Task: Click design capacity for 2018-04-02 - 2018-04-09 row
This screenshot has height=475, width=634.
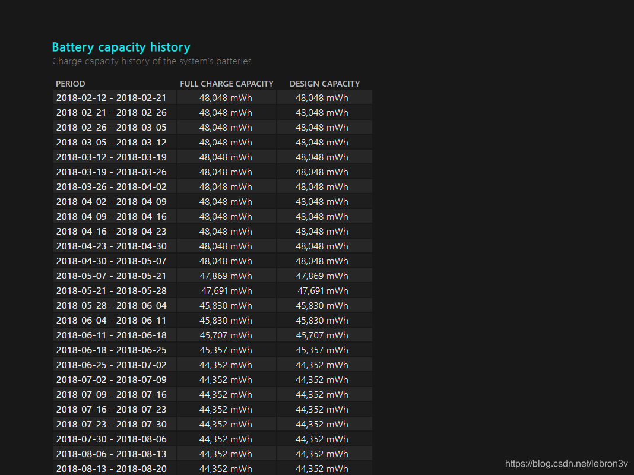Action: [x=322, y=202]
